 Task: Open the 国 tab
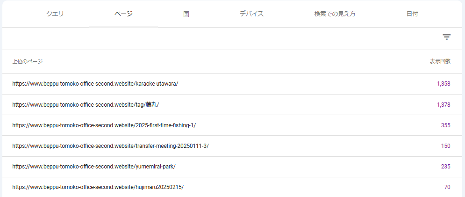(x=186, y=14)
